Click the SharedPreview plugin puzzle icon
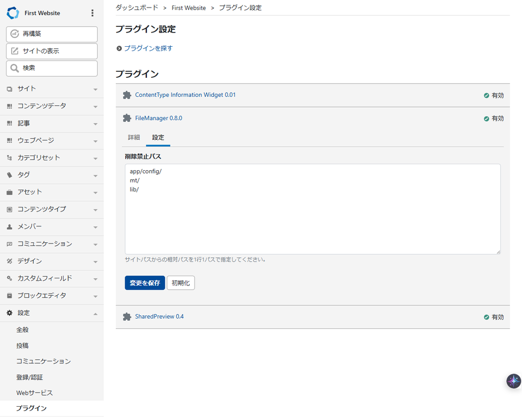 pos(127,317)
